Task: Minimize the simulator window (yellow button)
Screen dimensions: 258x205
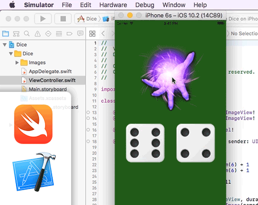Action: 130,15
